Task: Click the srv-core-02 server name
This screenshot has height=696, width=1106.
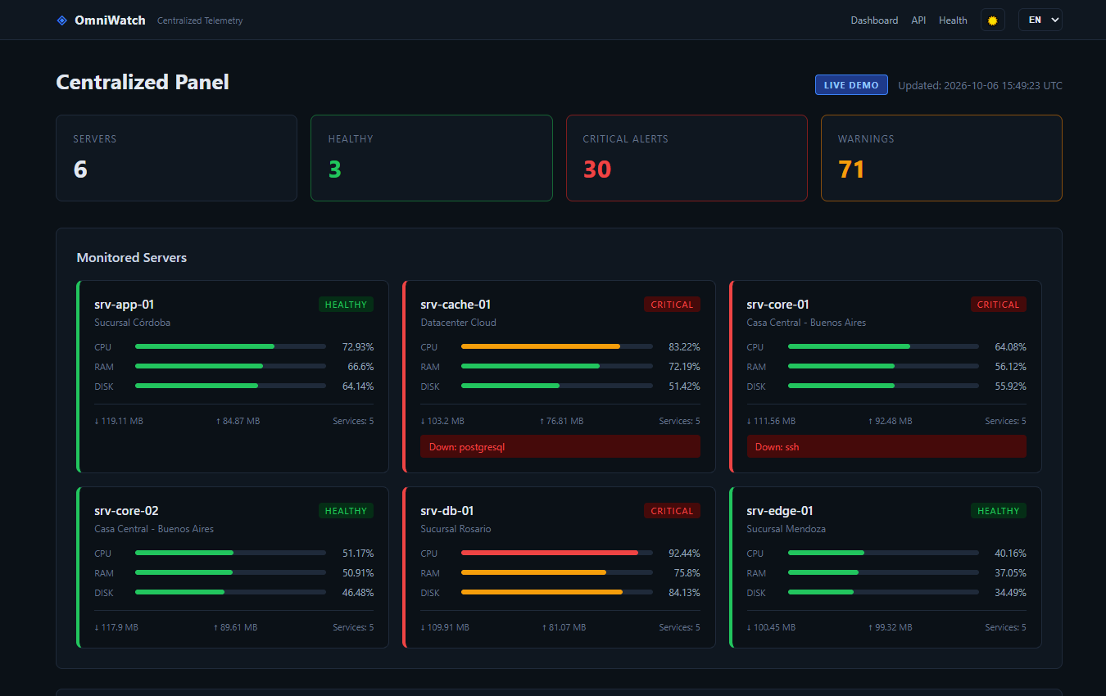Action: (126, 511)
